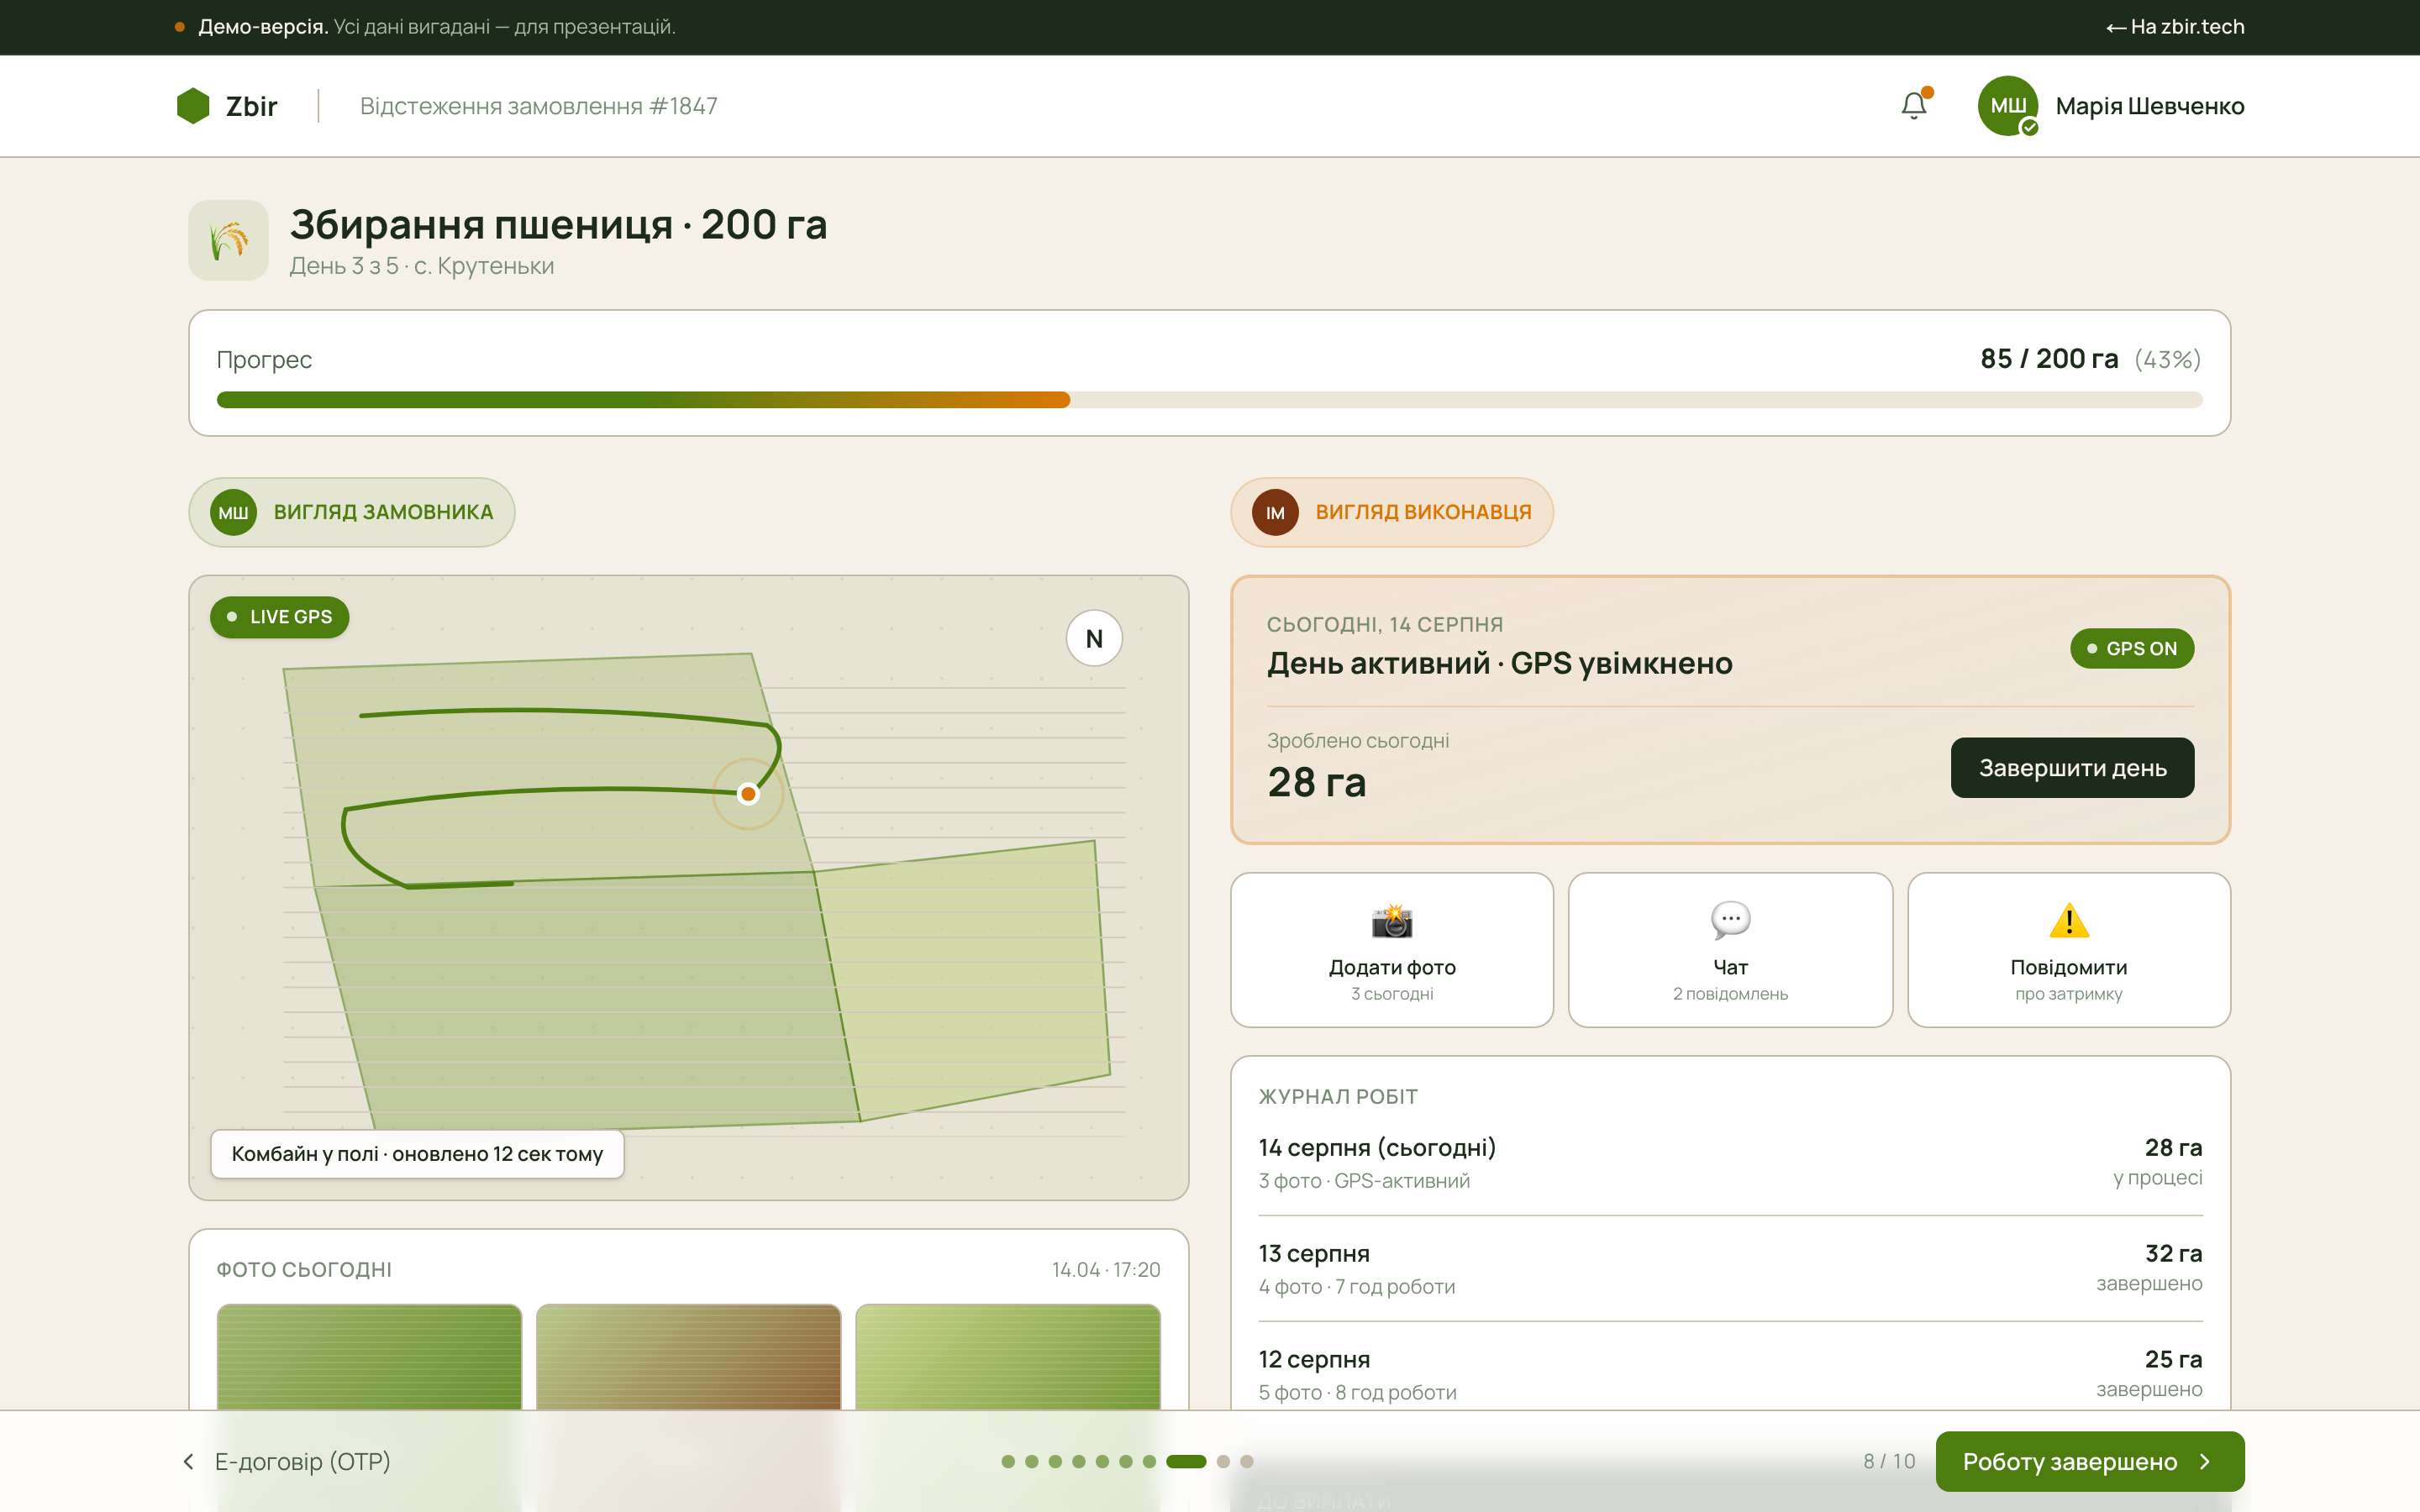
Task: Click the МШ user avatar
Action: point(2007,105)
